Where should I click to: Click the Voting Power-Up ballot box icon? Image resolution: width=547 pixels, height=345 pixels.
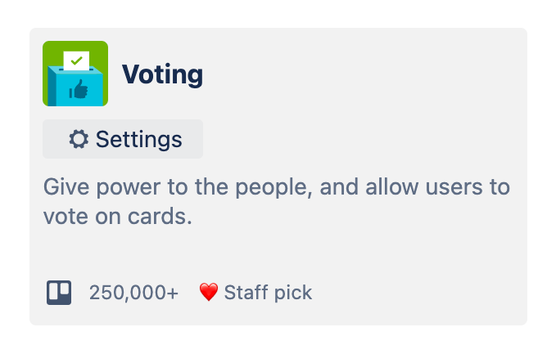click(75, 74)
